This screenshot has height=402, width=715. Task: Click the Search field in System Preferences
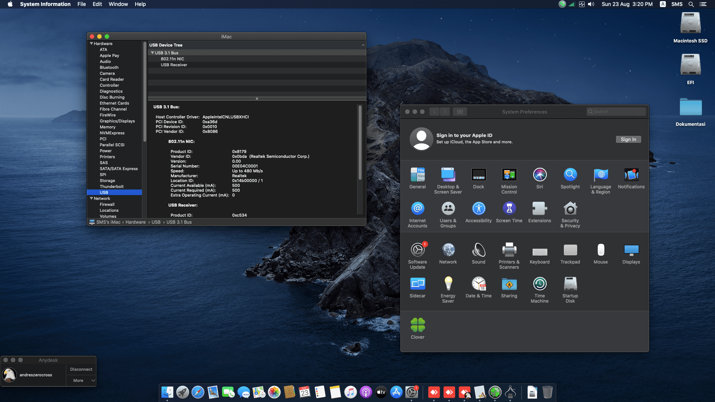(616, 111)
